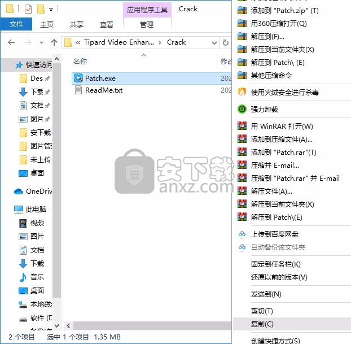Choose 还原以前的版本(V)

pos(292,277)
